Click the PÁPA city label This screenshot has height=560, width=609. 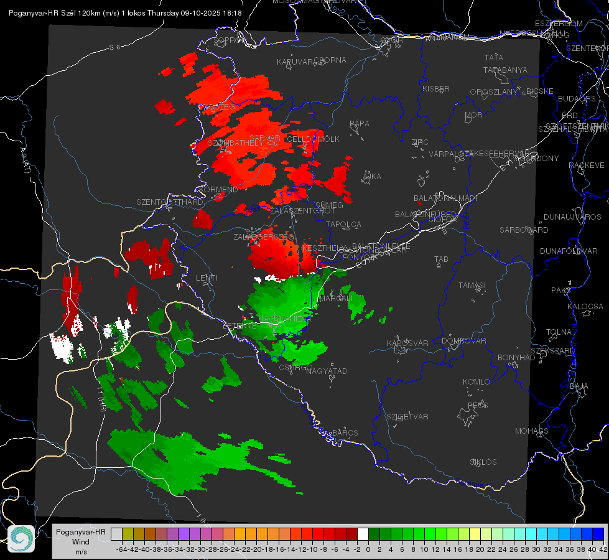point(360,123)
